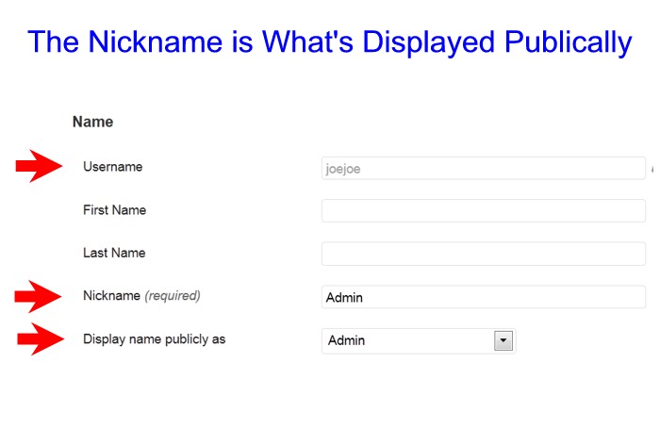
Task: Click the italic (required) note after Nickname
Action: [173, 296]
